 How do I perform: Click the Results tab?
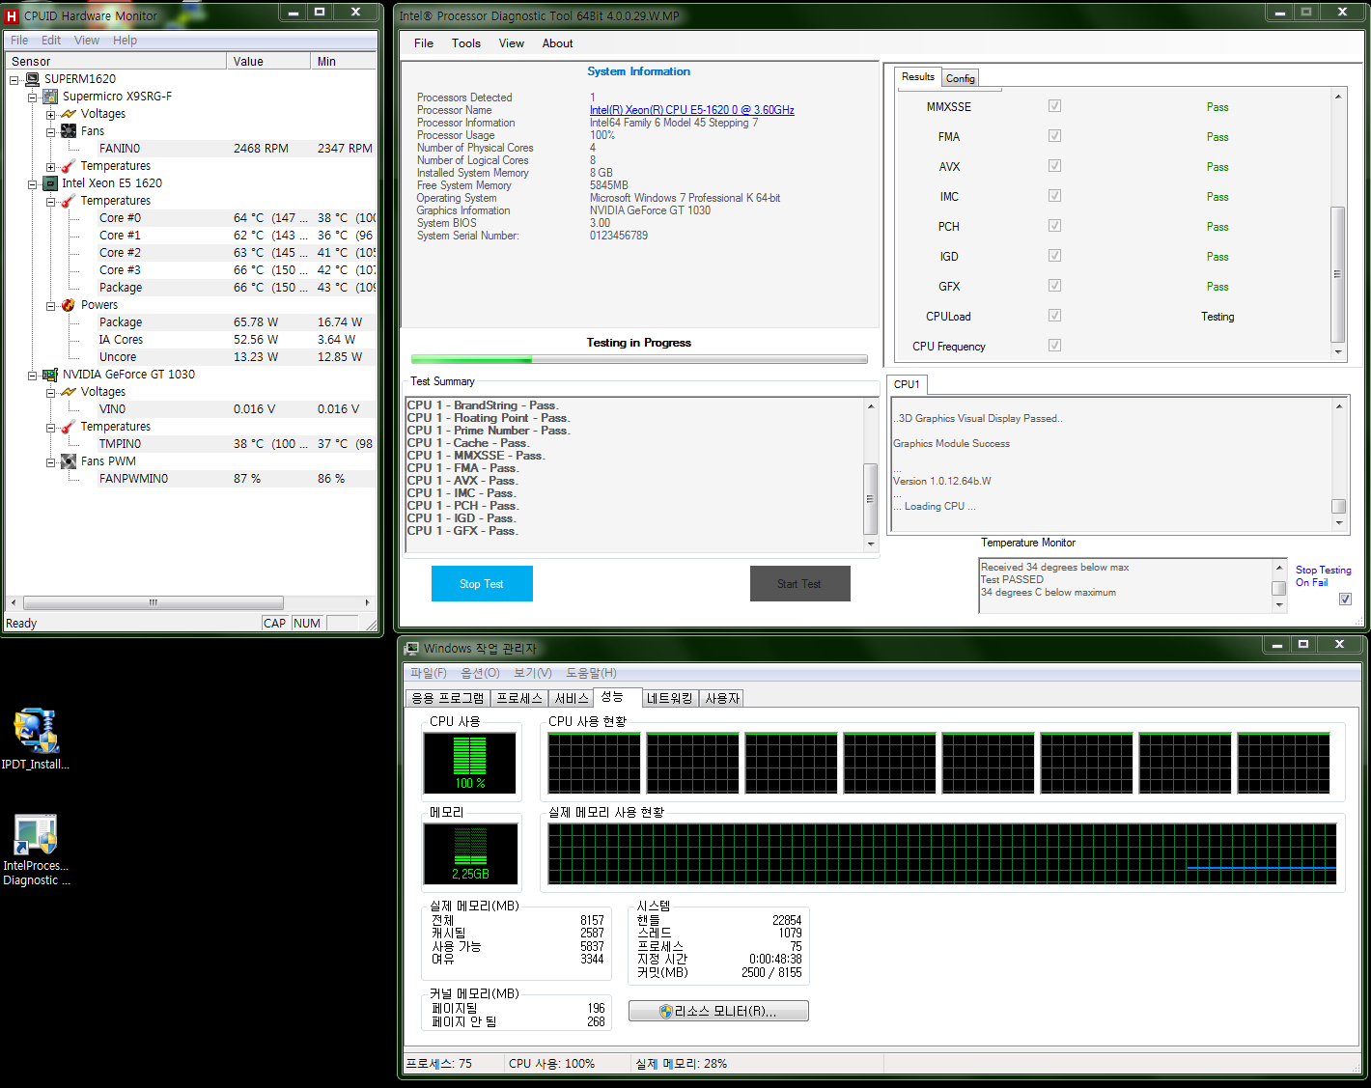(x=917, y=77)
